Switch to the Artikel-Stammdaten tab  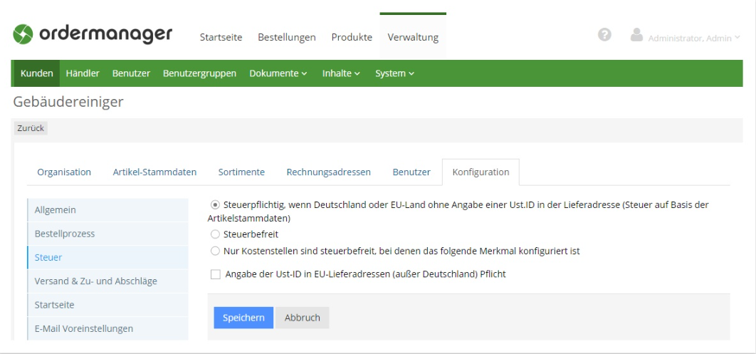point(154,172)
